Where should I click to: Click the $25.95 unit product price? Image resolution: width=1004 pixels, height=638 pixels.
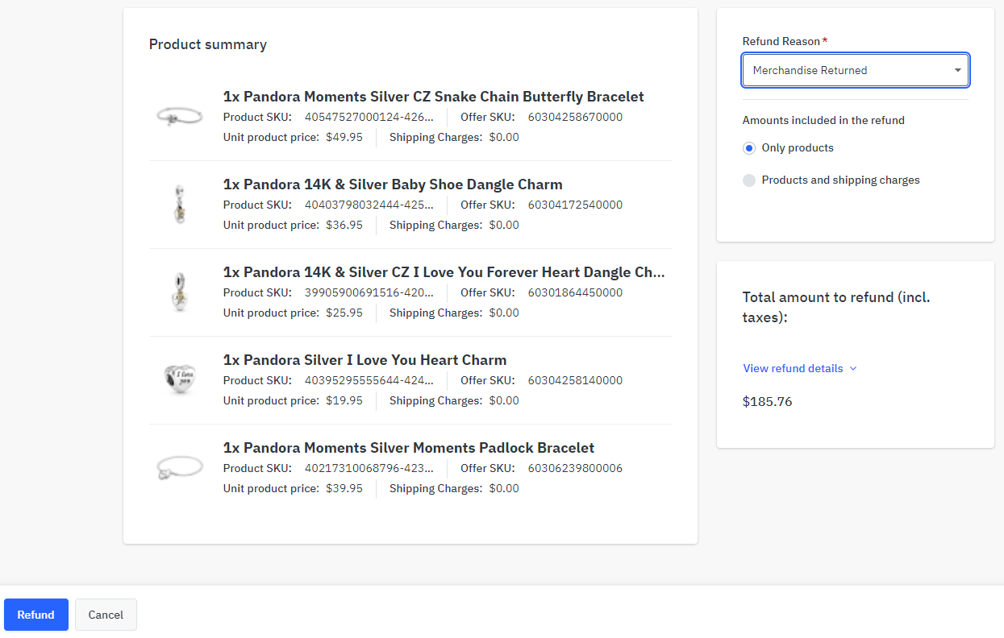(x=344, y=313)
